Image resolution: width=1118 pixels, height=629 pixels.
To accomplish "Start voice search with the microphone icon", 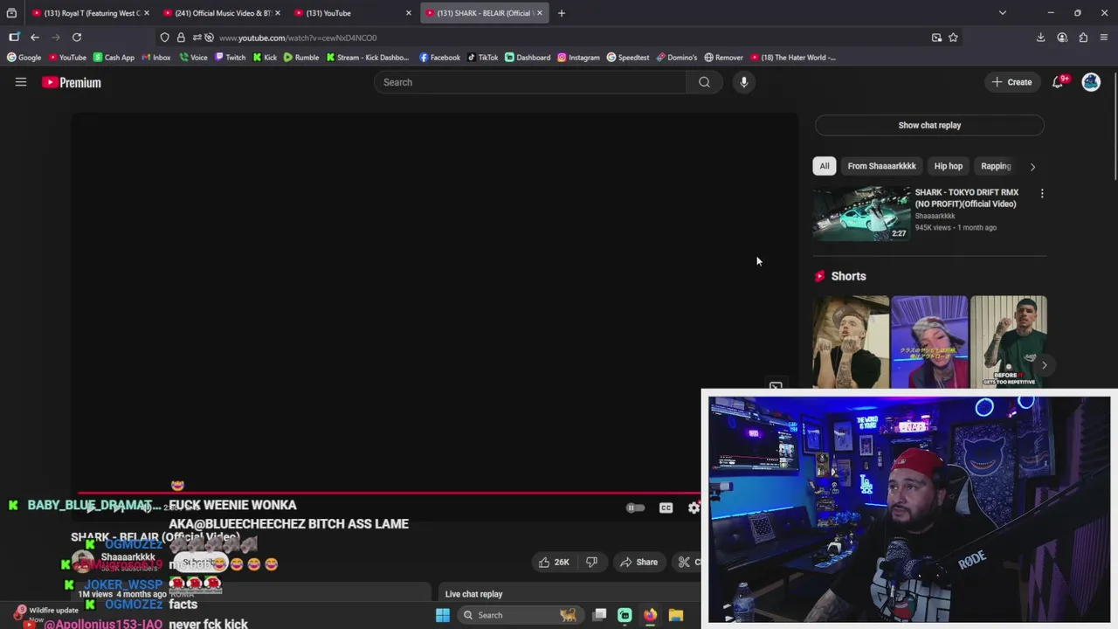I will coord(743,82).
